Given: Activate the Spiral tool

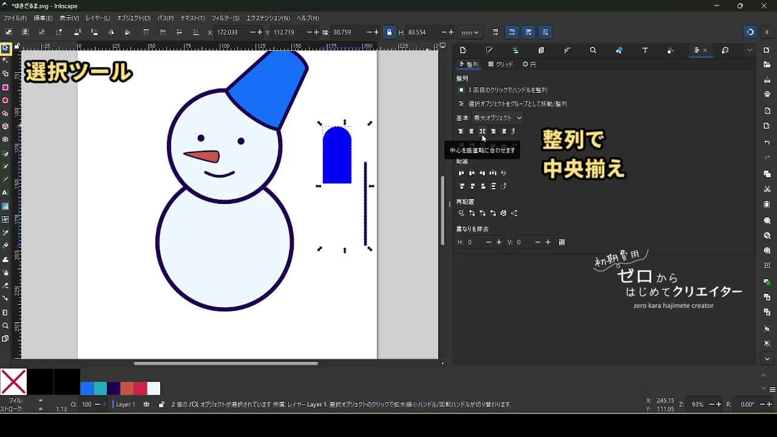Looking at the screenshot, I should [x=5, y=140].
